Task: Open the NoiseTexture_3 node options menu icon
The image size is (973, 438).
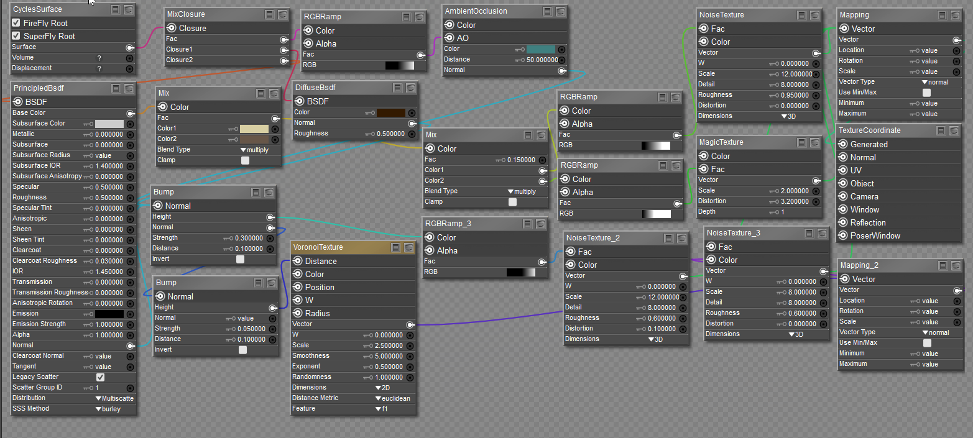Action: pyautogui.click(x=809, y=233)
